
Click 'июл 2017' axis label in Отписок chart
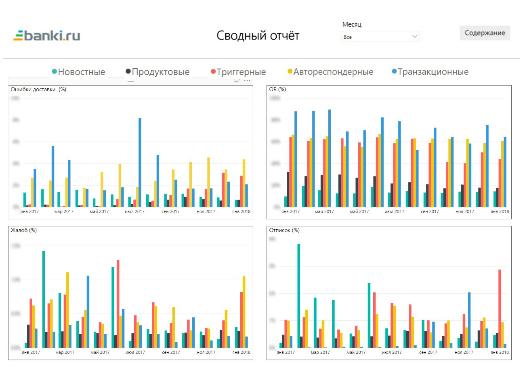click(x=392, y=352)
